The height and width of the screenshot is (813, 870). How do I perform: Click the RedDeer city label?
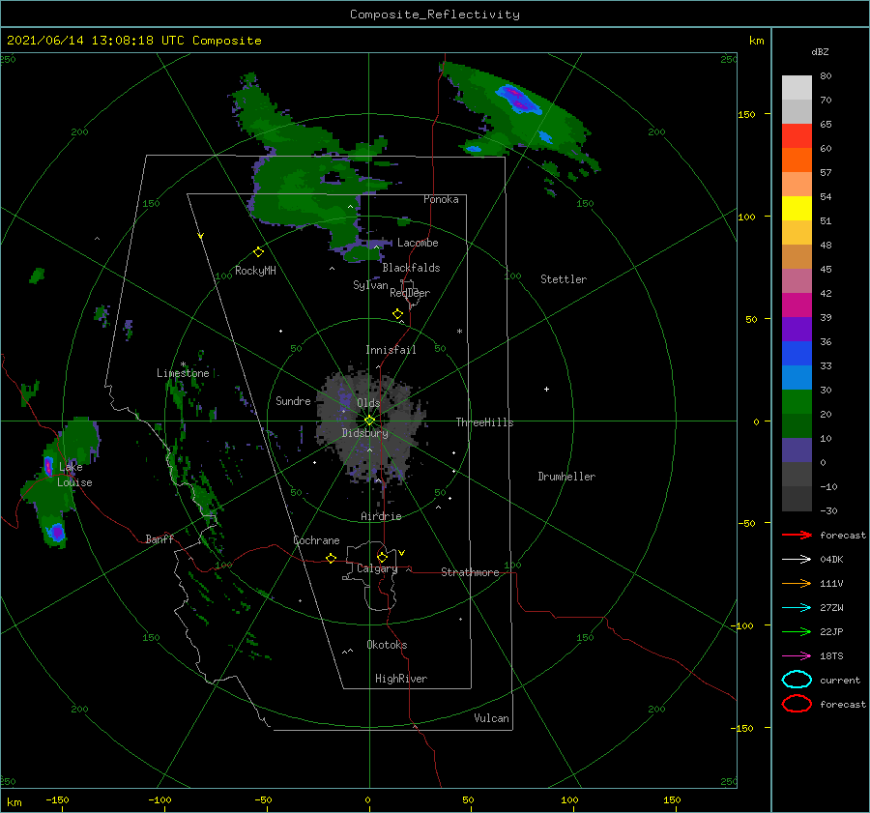pyautogui.click(x=410, y=293)
